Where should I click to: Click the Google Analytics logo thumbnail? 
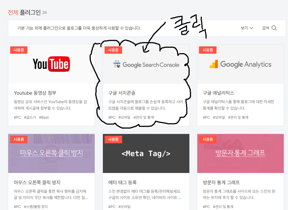tap(241, 64)
